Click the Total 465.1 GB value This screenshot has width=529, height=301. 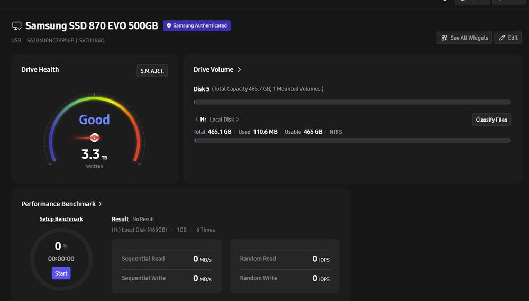click(220, 132)
